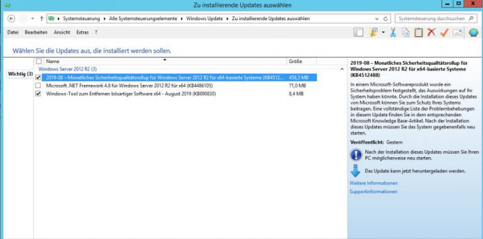Click the 71,0 MB size cell

pyautogui.click(x=297, y=86)
